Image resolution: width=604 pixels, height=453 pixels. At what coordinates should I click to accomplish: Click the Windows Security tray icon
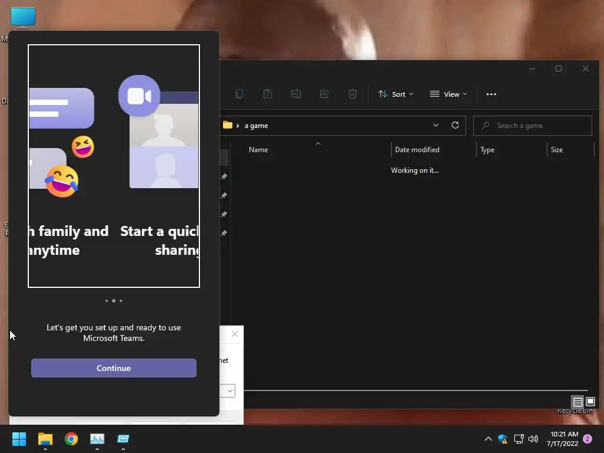pyautogui.click(x=503, y=439)
